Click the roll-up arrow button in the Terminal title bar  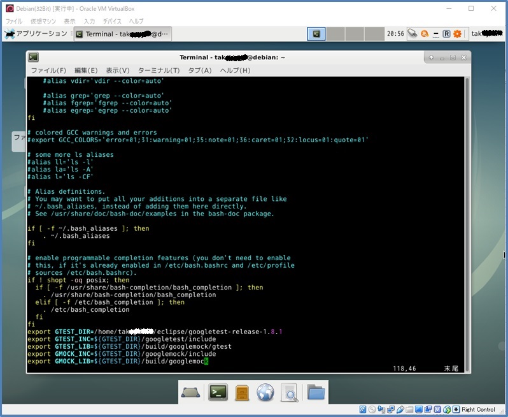tap(431, 57)
